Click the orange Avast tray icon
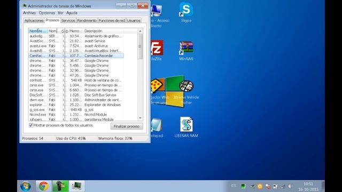Viewport: 342px width, 192px height. (x=260, y=186)
